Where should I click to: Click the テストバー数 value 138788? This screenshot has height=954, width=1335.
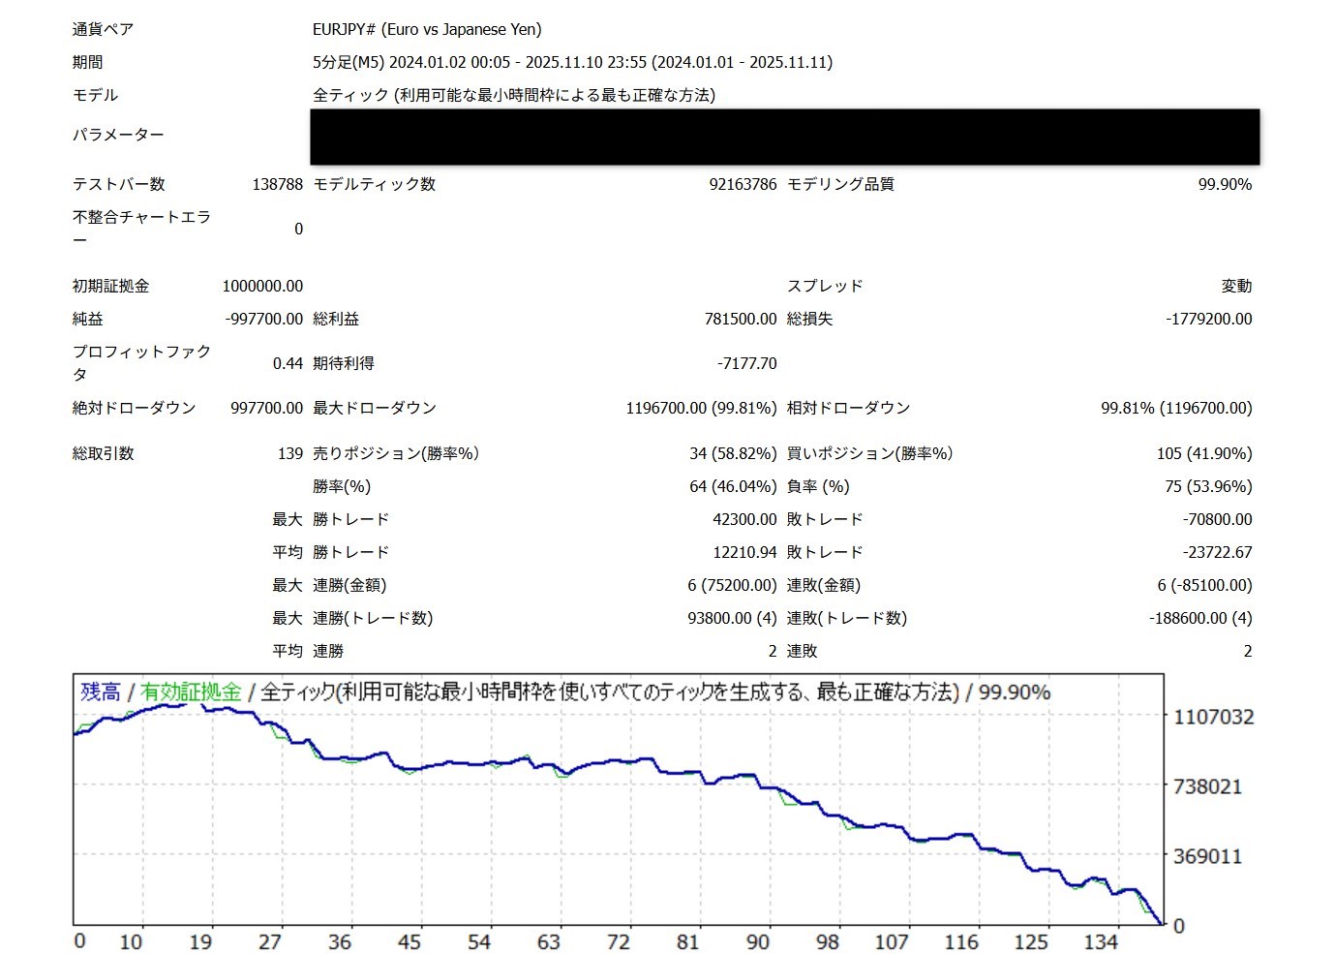[277, 184]
